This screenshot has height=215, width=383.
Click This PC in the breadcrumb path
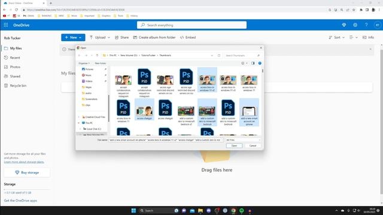tap(113, 56)
